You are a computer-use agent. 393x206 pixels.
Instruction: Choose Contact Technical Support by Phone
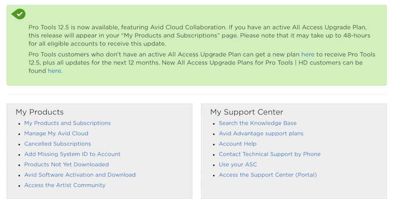270,154
